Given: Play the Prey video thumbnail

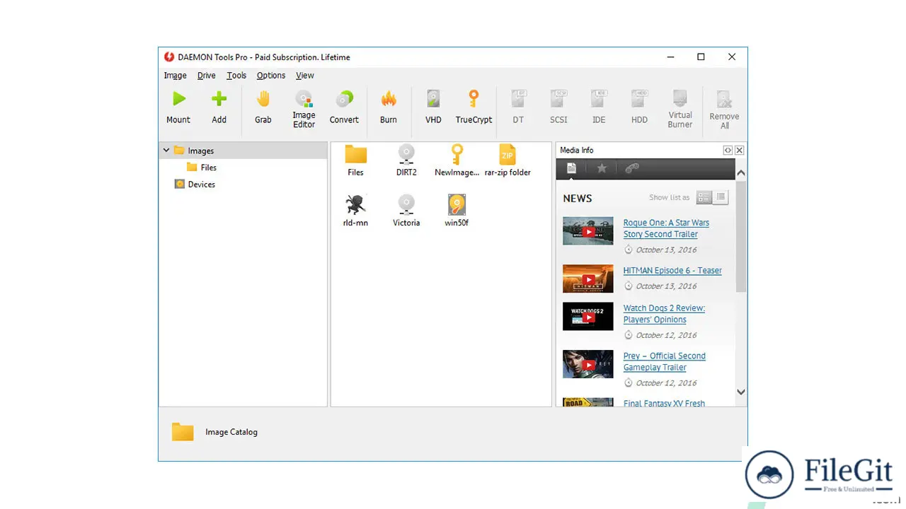Looking at the screenshot, I should point(588,364).
